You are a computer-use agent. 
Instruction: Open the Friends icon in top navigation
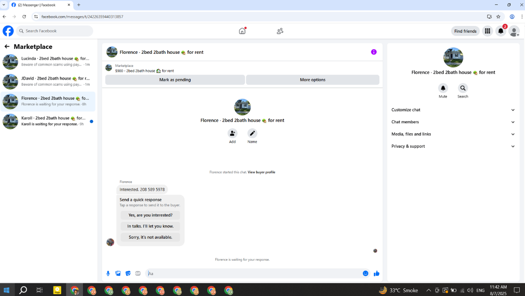click(280, 31)
